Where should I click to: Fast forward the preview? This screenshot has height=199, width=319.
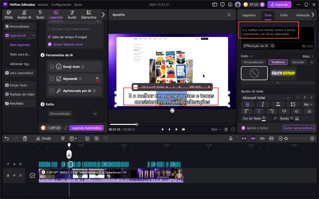point(183,129)
